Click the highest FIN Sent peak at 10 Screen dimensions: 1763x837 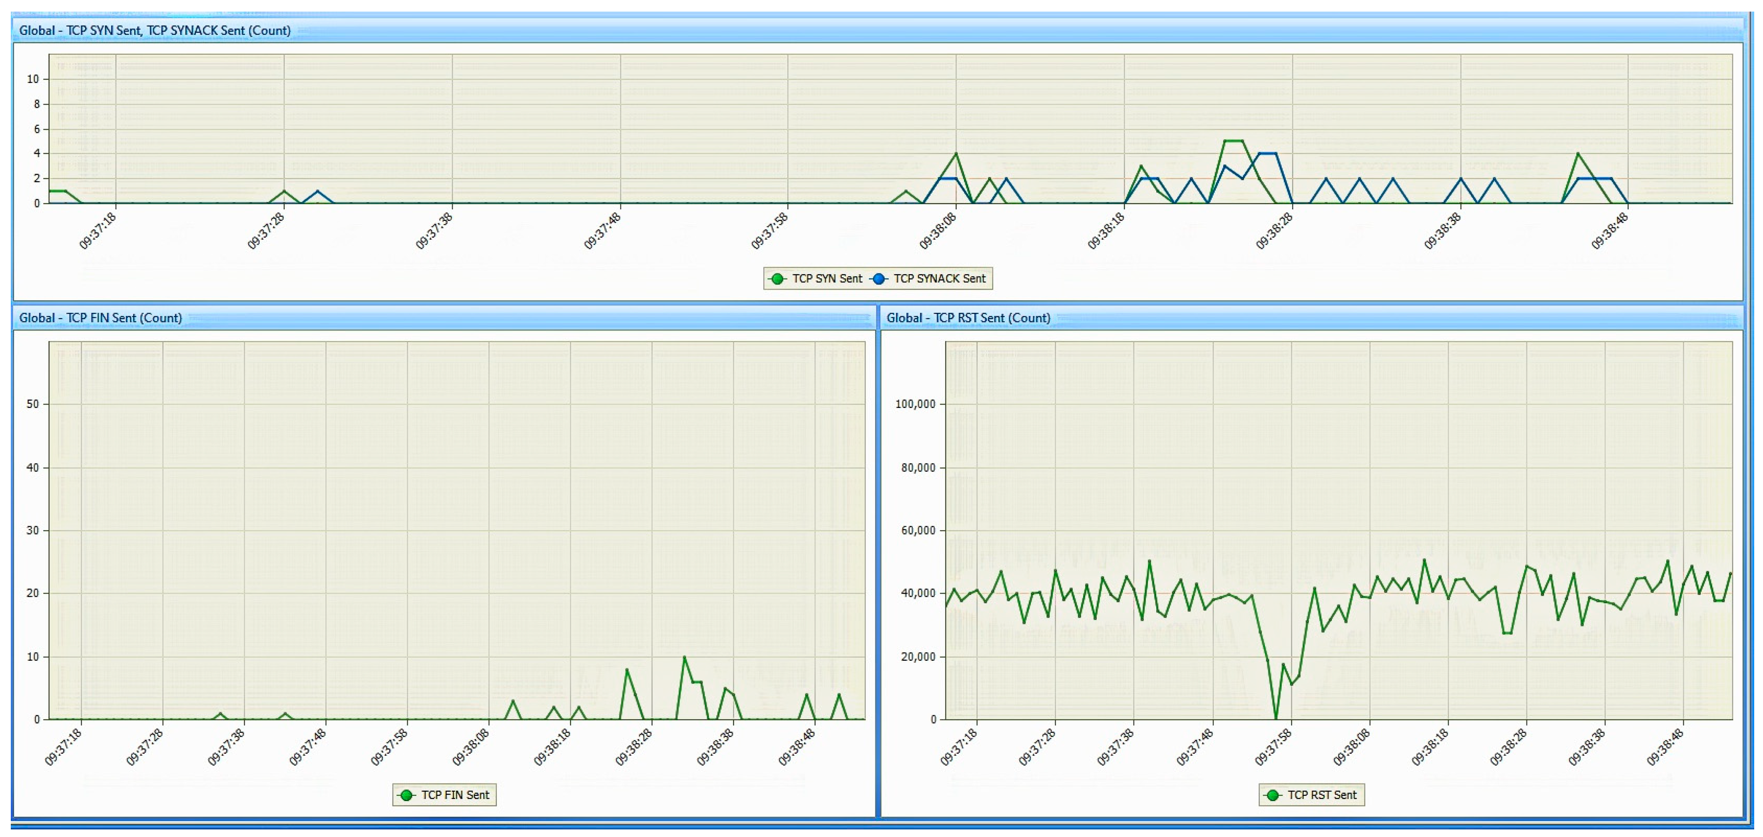[684, 657]
